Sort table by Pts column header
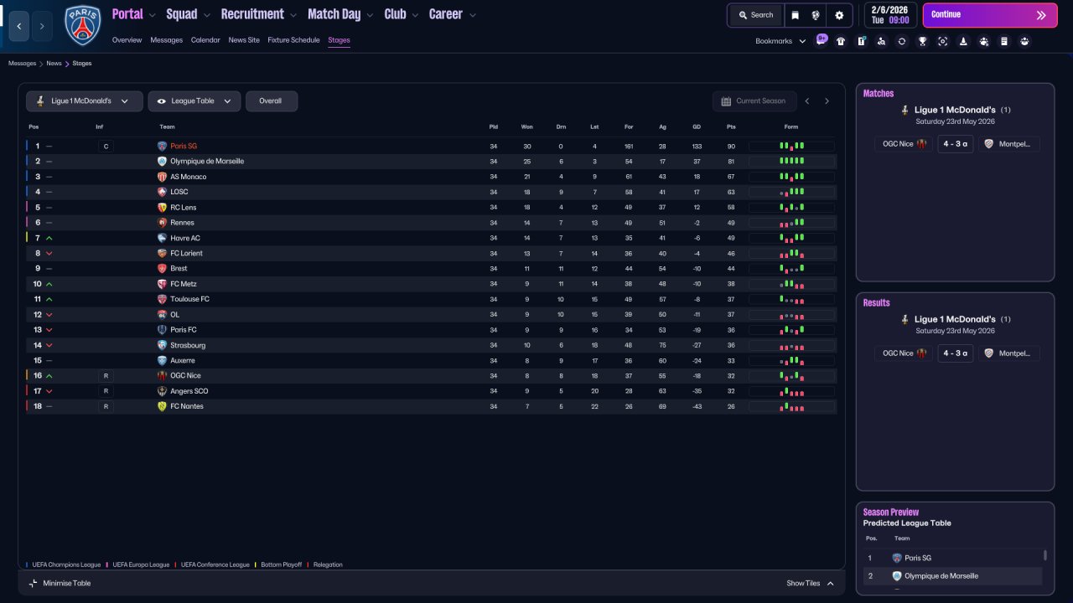 (x=731, y=126)
